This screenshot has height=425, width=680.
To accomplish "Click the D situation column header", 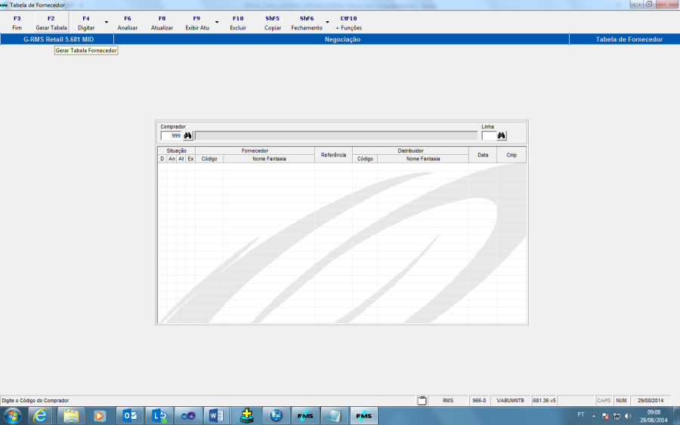I will click(162, 159).
